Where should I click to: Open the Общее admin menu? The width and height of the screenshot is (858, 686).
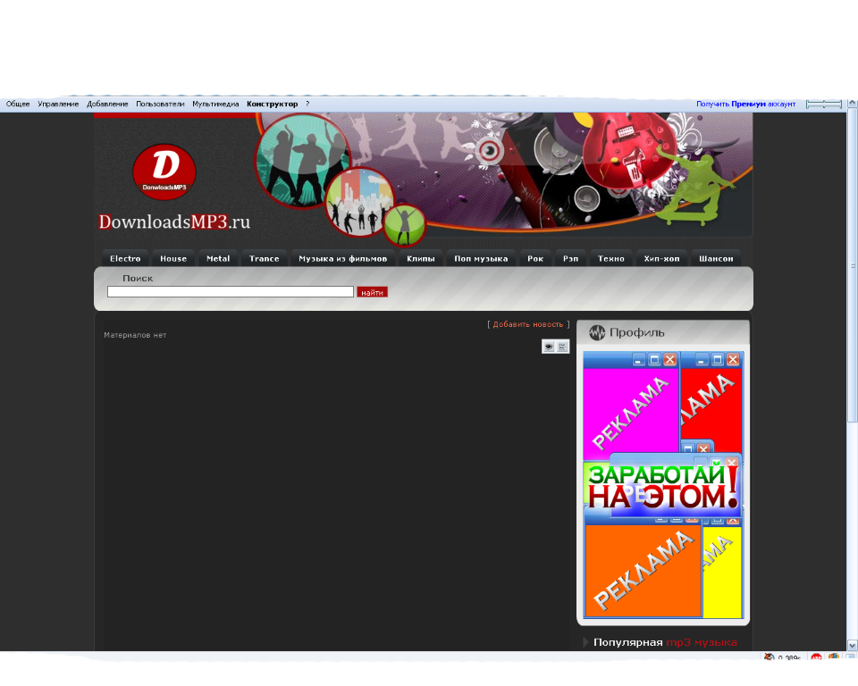(18, 104)
